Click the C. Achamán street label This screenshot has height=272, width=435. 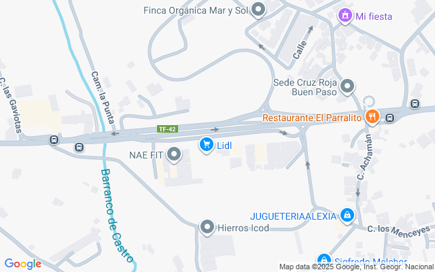tap(364, 157)
